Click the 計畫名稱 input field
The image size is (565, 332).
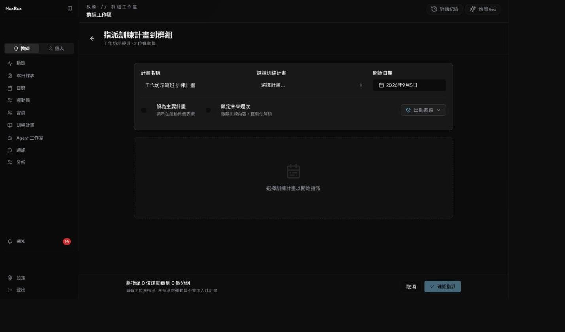pos(195,85)
